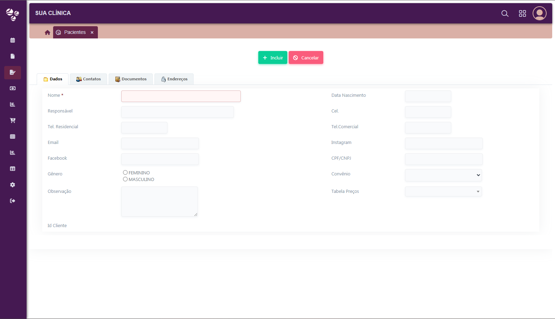Viewport: 555px width, 319px height.
Task: Expand the Convênio dropdown
Action: (x=443, y=175)
